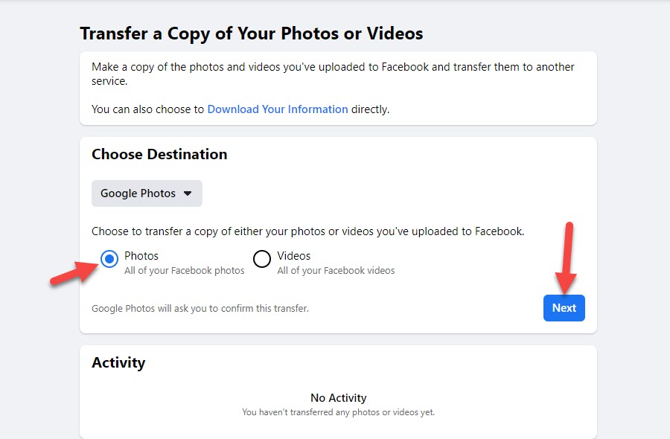Click the "You haven't transferred any" message
The width and height of the screenshot is (670, 439).
pos(339,412)
